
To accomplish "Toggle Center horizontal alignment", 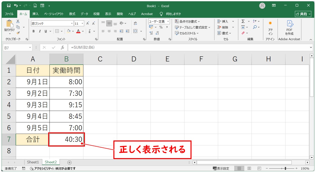I will pyautogui.click(x=109, y=31).
